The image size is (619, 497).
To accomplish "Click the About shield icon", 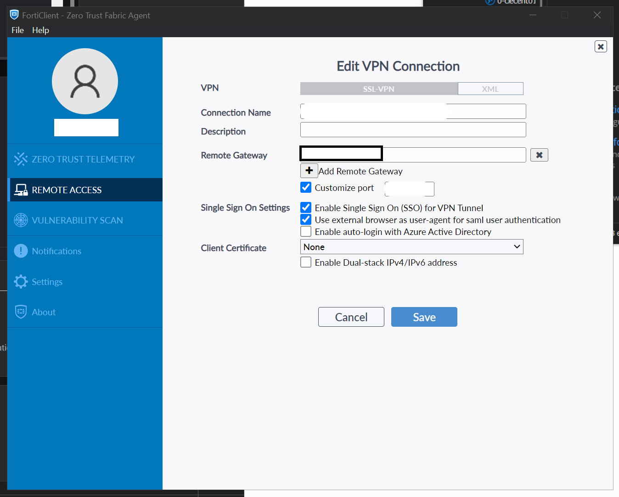I will coord(21,312).
